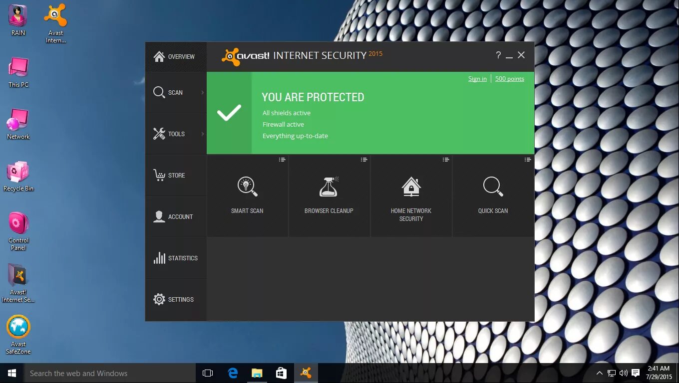View the Statistics section
The image size is (679, 383).
point(176,258)
